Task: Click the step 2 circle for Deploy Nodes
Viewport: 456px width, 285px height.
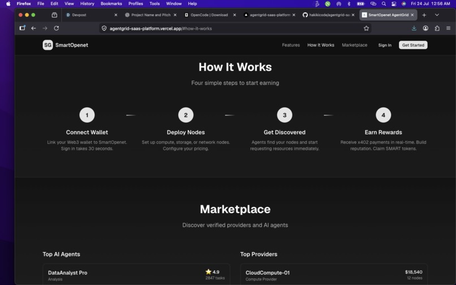Action: (186, 115)
